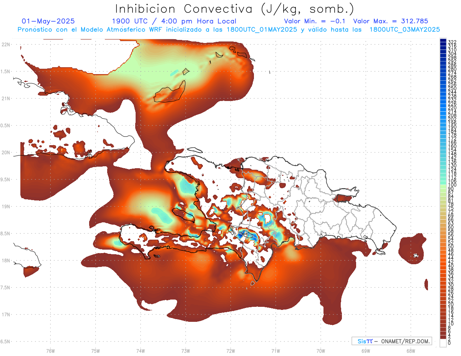Click the '22N' latitude label
This screenshot has height=356, width=461.
pyautogui.click(x=5, y=44)
